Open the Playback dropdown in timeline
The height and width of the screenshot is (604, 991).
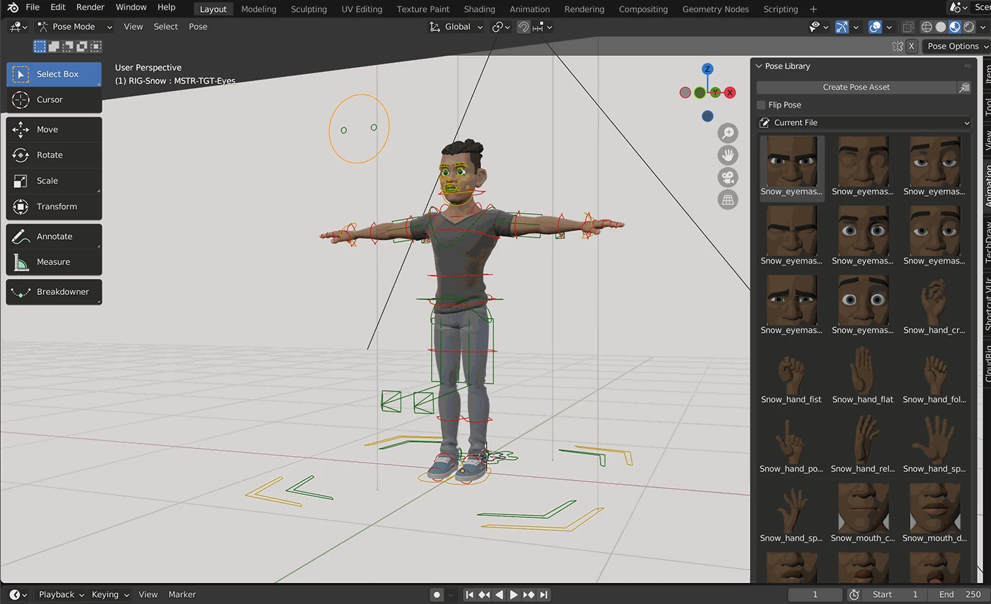tap(61, 595)
